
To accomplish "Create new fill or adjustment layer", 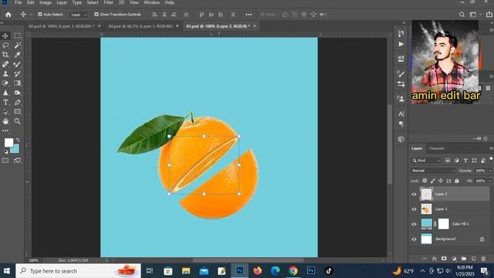I will click(454, 259).
